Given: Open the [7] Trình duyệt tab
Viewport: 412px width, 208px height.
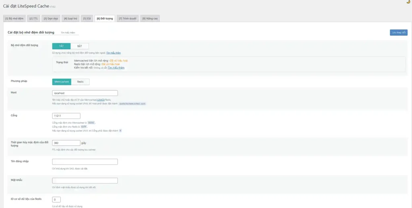Looking at the screenshot, I should (128, 18).
